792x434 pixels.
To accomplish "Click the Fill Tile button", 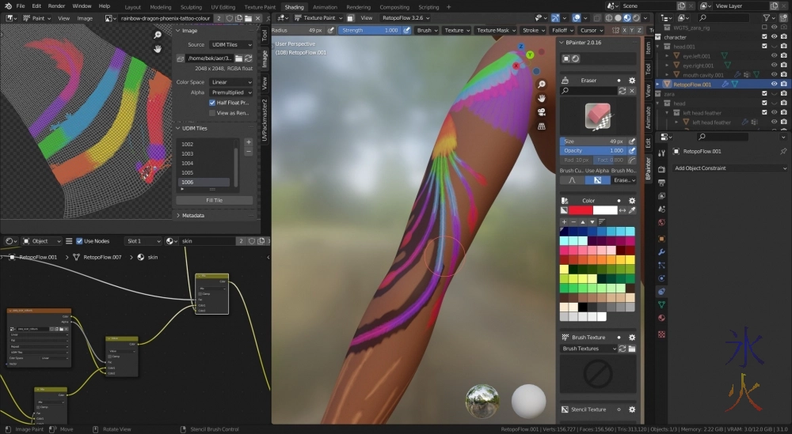I will [214, 200].
